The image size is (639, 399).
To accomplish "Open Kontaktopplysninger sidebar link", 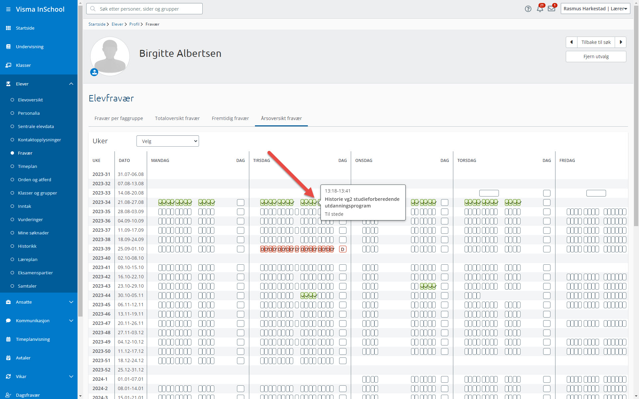I will [39, 140].
